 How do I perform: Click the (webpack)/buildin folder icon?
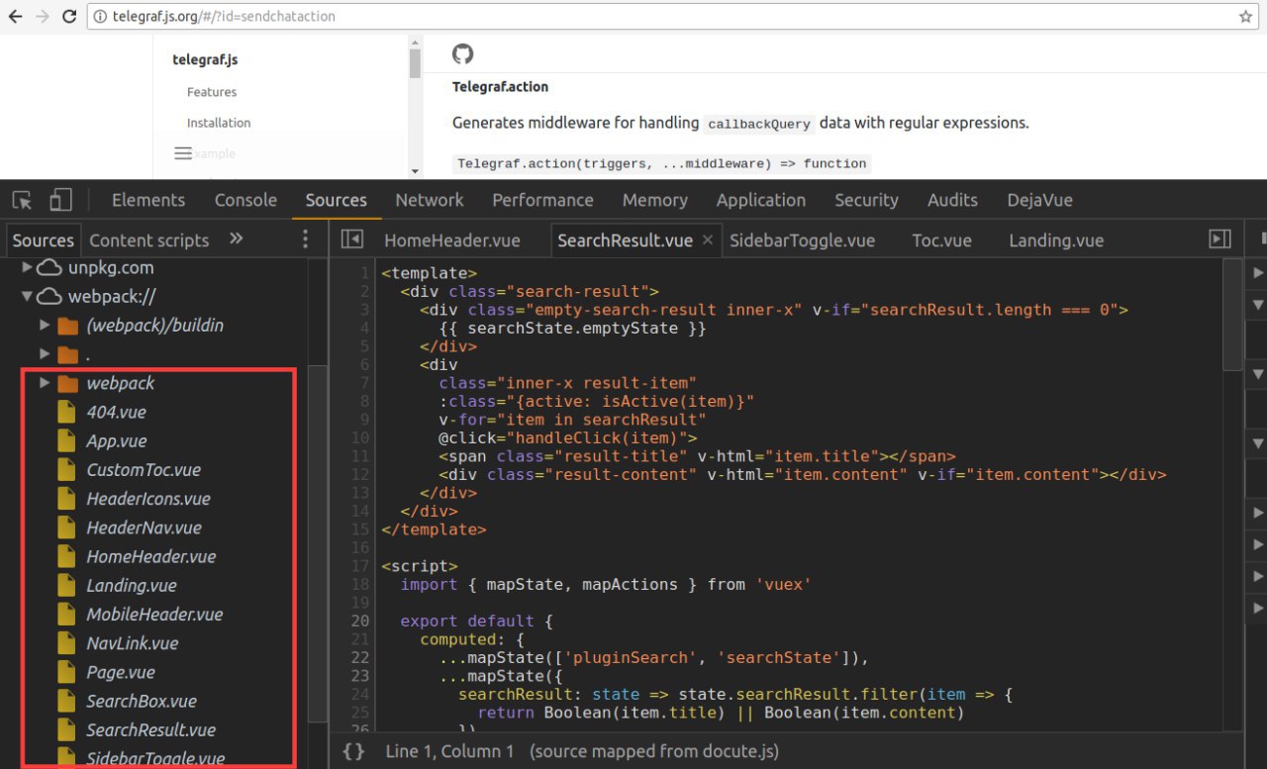click(x=67, y=326)
